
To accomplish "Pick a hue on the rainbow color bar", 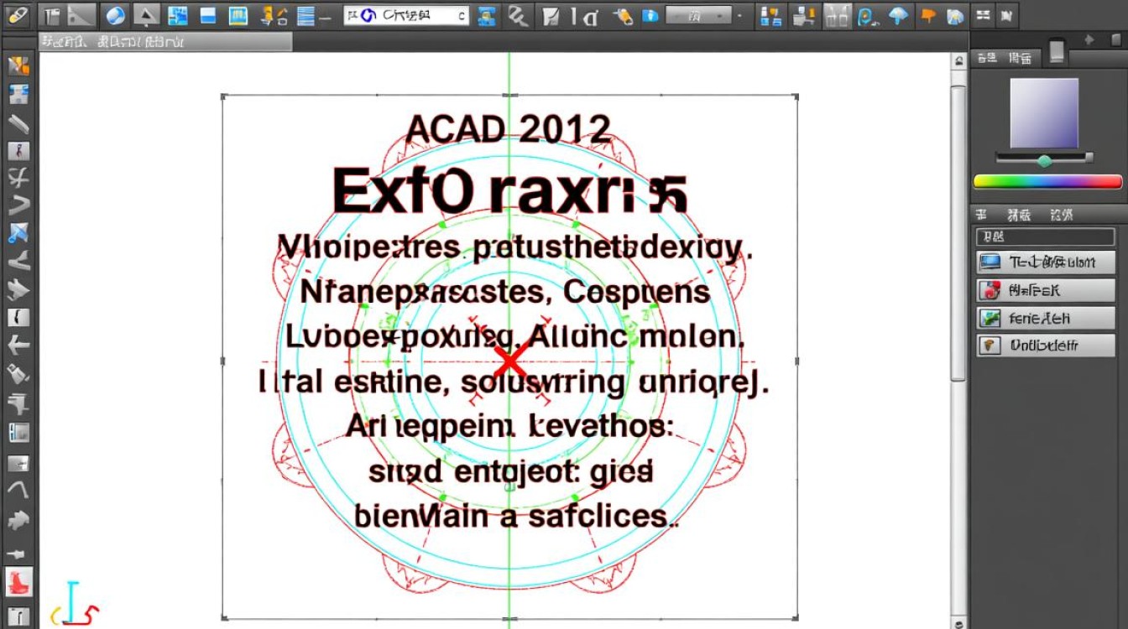I will point(1045,180).
